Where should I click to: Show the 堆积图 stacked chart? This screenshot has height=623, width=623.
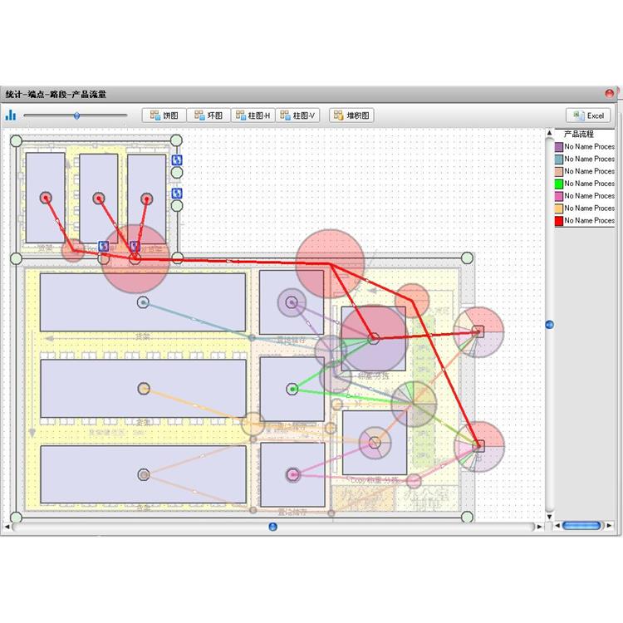351,115
